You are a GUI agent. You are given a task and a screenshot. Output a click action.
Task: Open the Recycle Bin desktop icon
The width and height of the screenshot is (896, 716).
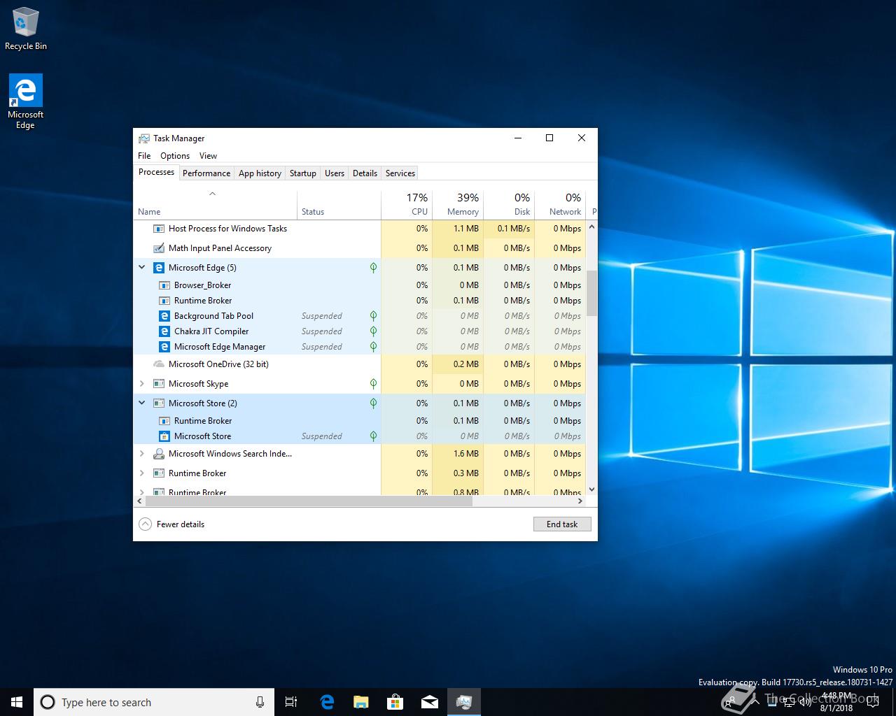(x=25, y=29)
